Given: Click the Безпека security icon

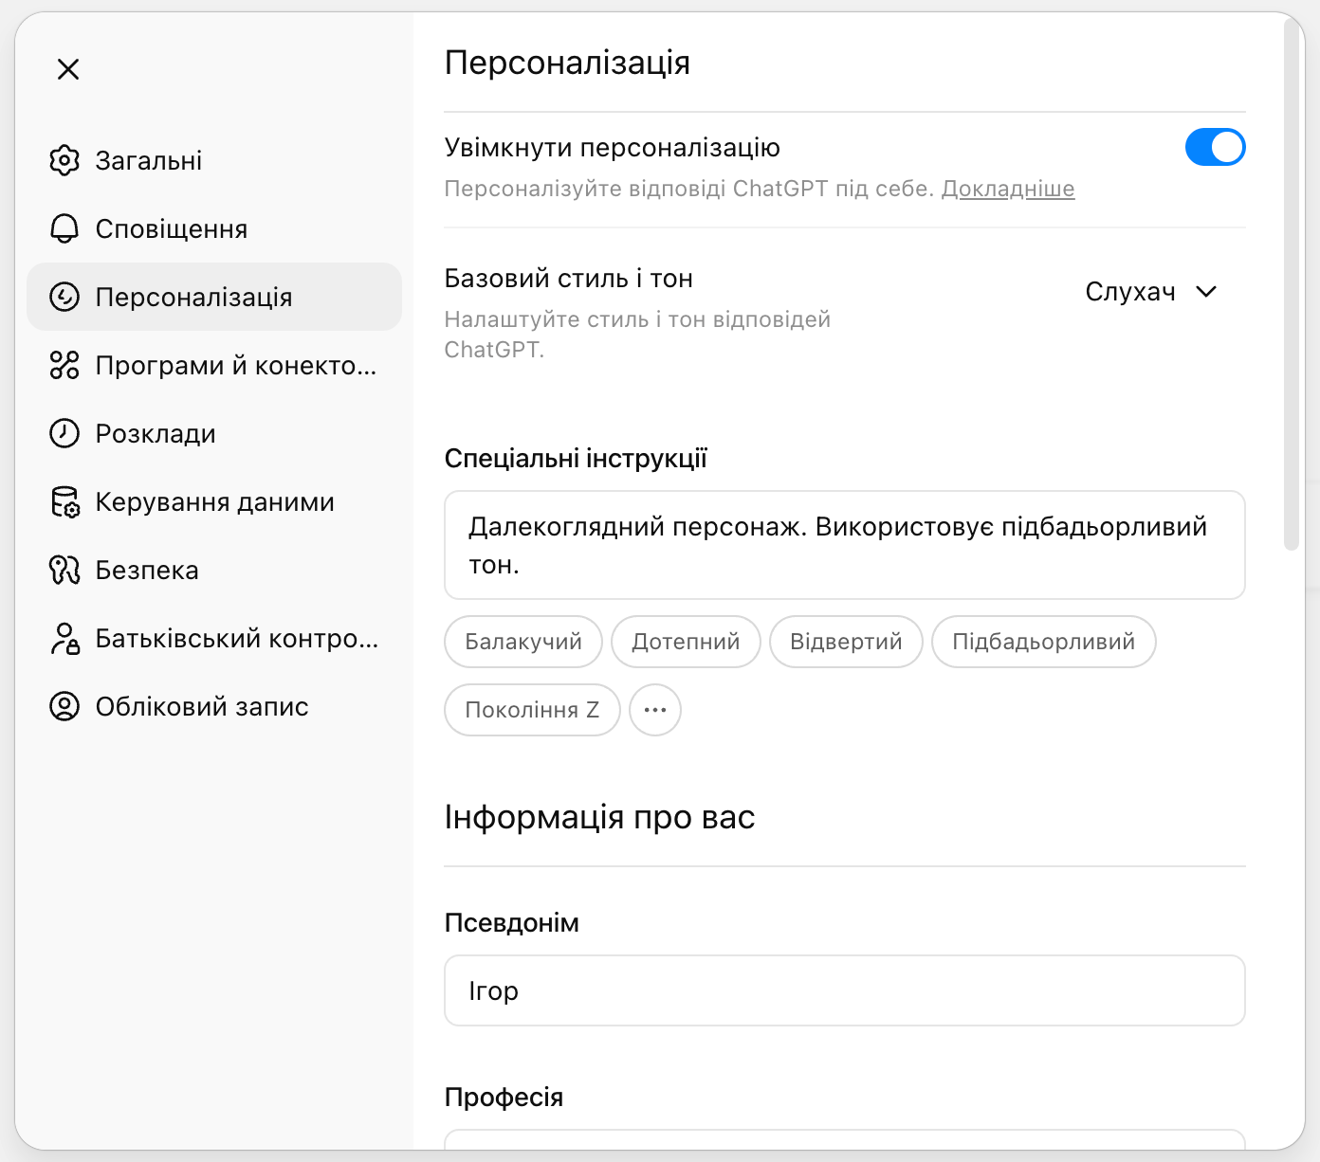Looking at the screenshot, I should pos(64,570).
